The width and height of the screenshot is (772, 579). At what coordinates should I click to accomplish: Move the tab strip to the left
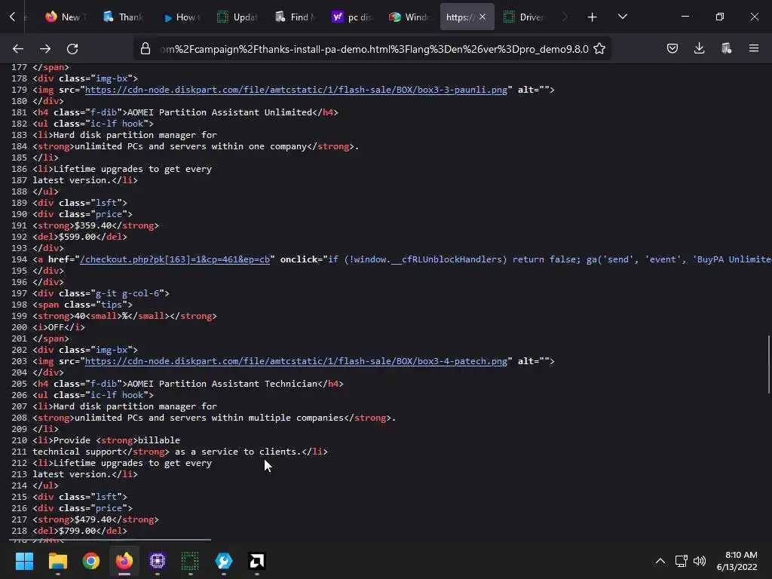(12, 17)
